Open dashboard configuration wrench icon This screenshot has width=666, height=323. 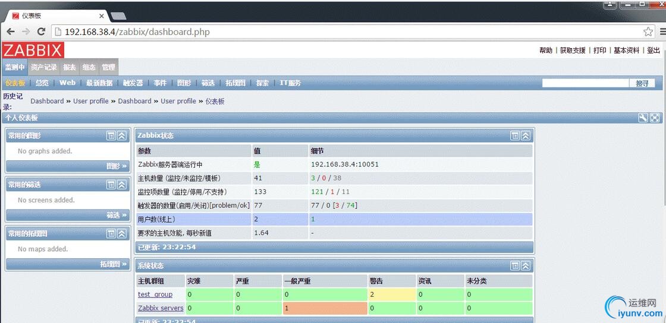(643, 118)
